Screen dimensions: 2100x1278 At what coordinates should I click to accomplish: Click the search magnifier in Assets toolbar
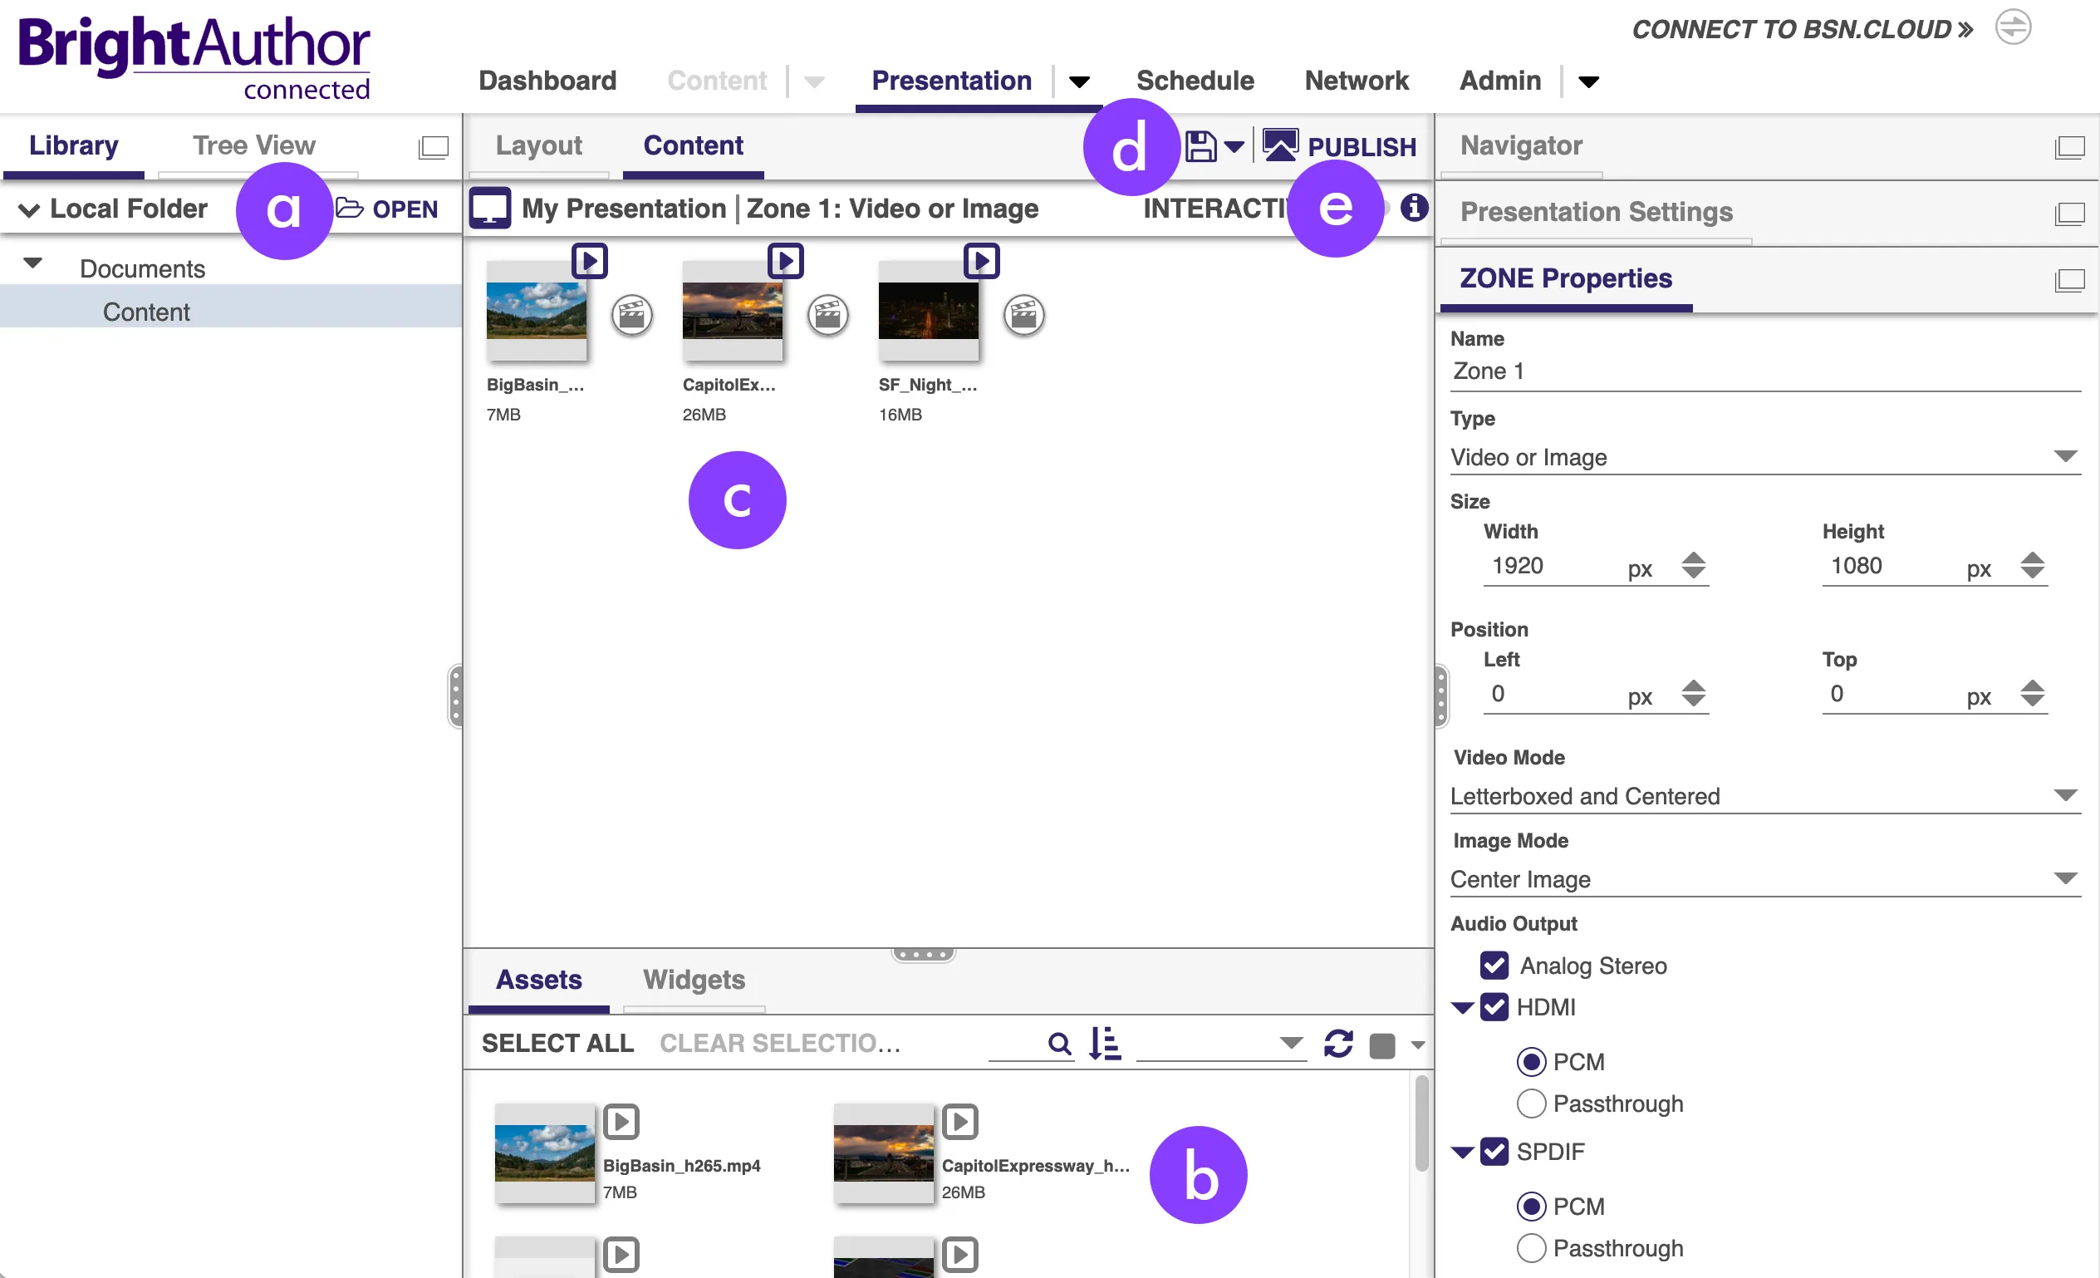(1058, 1044)
